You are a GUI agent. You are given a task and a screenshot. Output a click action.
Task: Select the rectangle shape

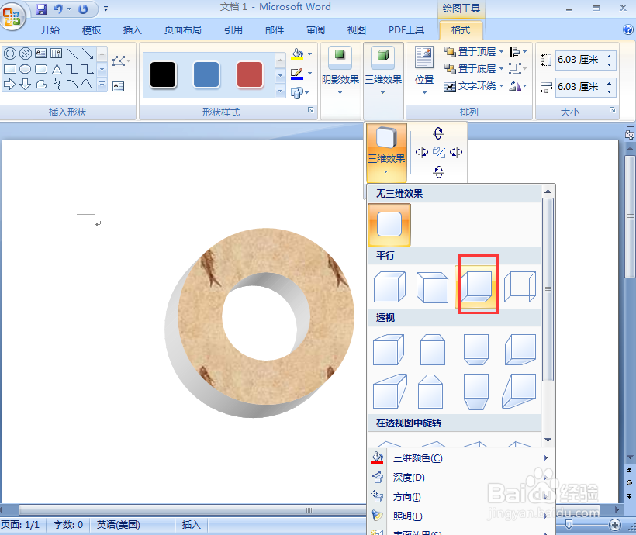click(10, 69)
